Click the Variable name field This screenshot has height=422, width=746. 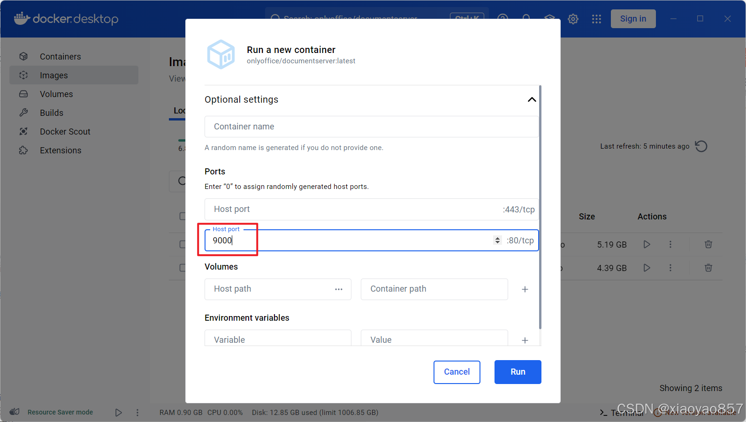tap(278, 339)
